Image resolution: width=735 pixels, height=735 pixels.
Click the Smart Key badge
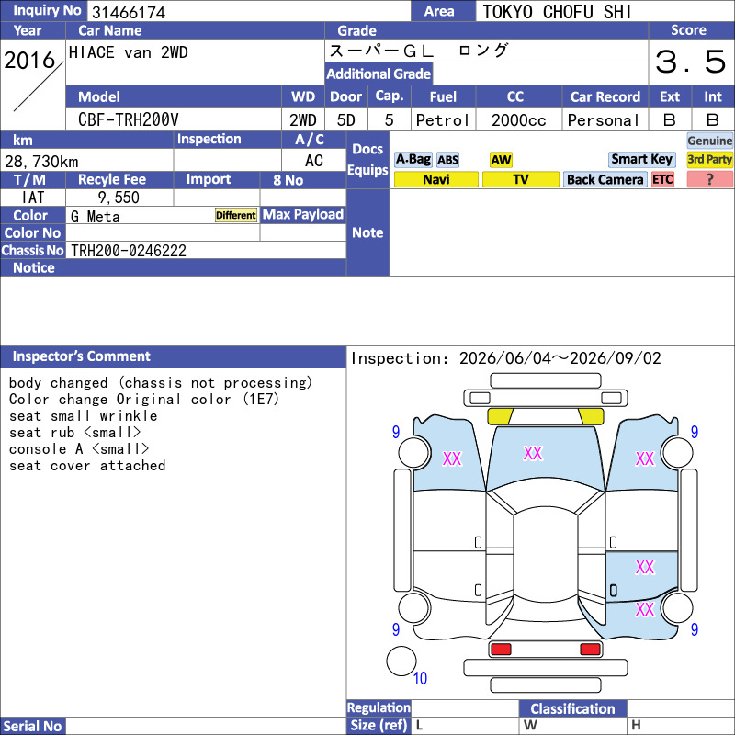(641, 159)
